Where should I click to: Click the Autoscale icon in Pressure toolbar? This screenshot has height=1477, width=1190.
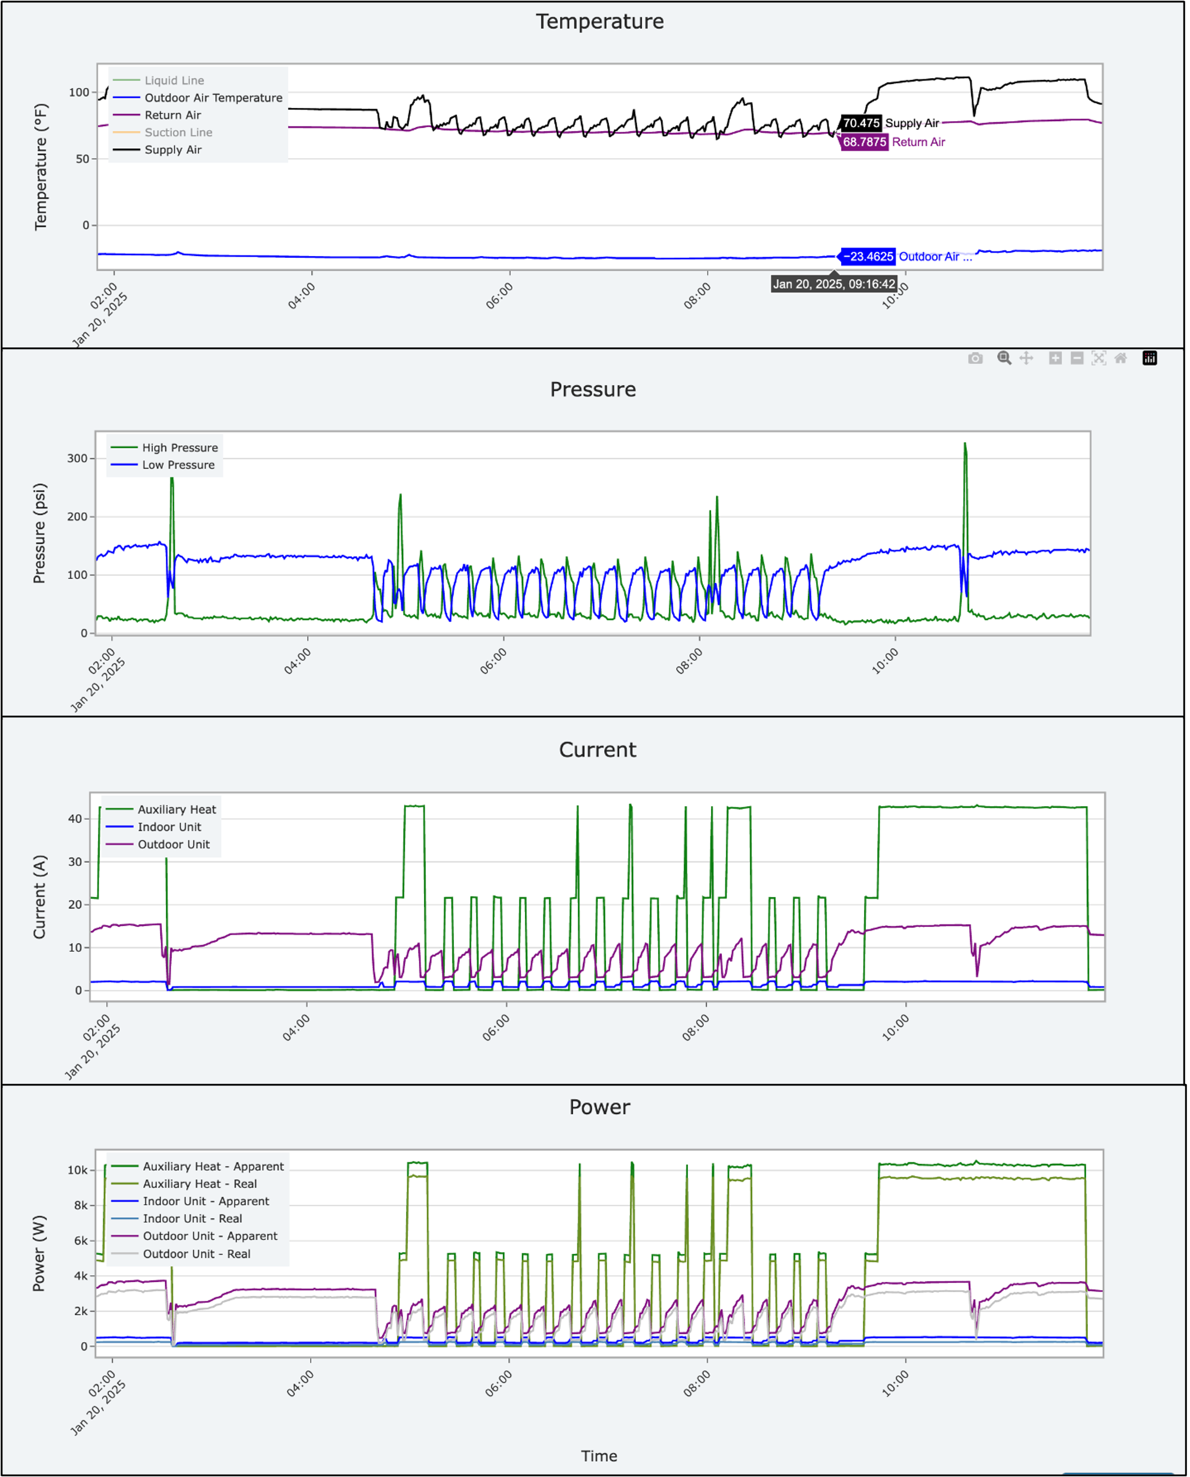[x=1099, y=358]
